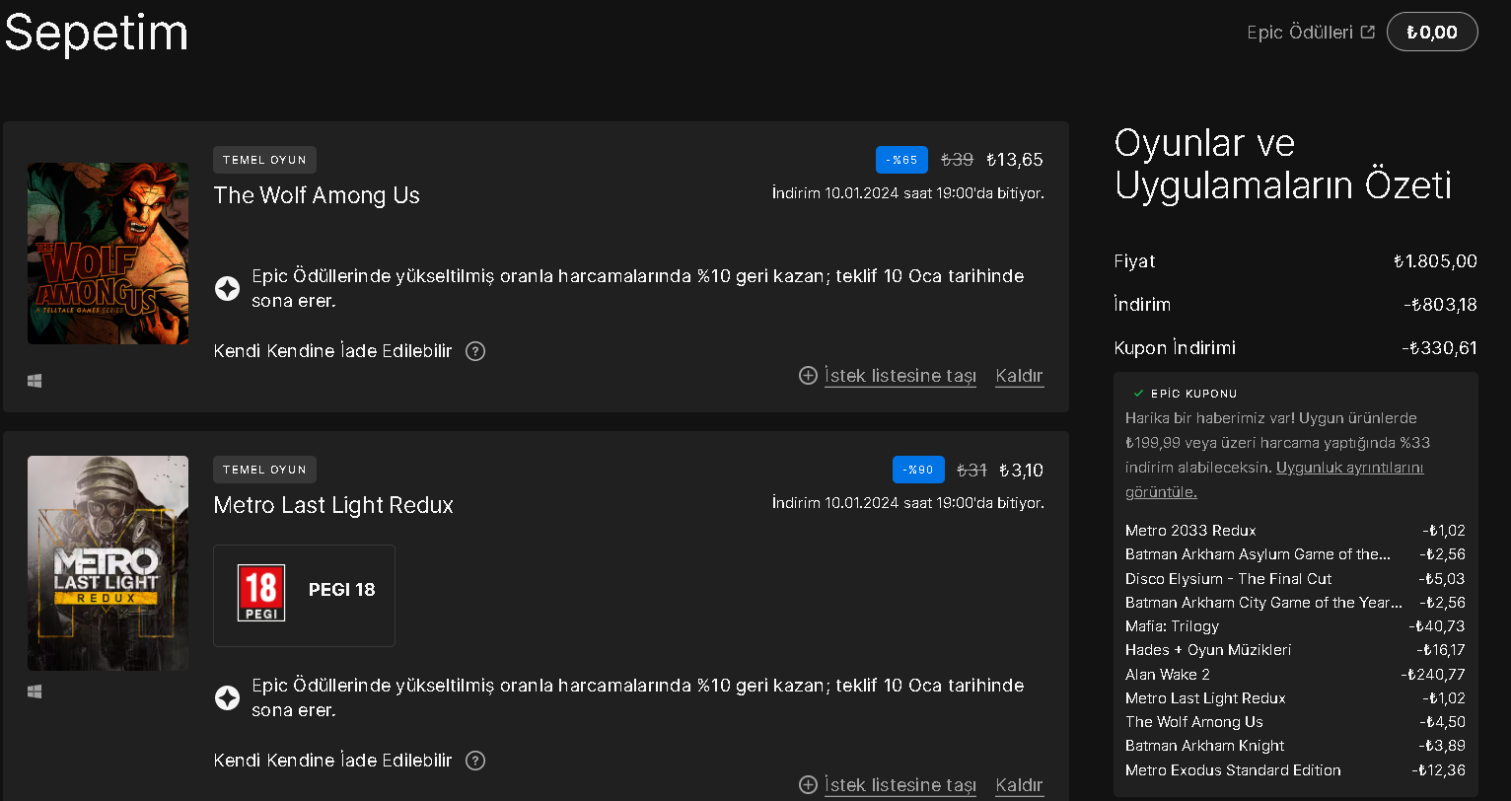Click the struck-through ₺39 original price
Image resolution: width=1511 pixels, height=801 pixels.
[x=957, y=160]
